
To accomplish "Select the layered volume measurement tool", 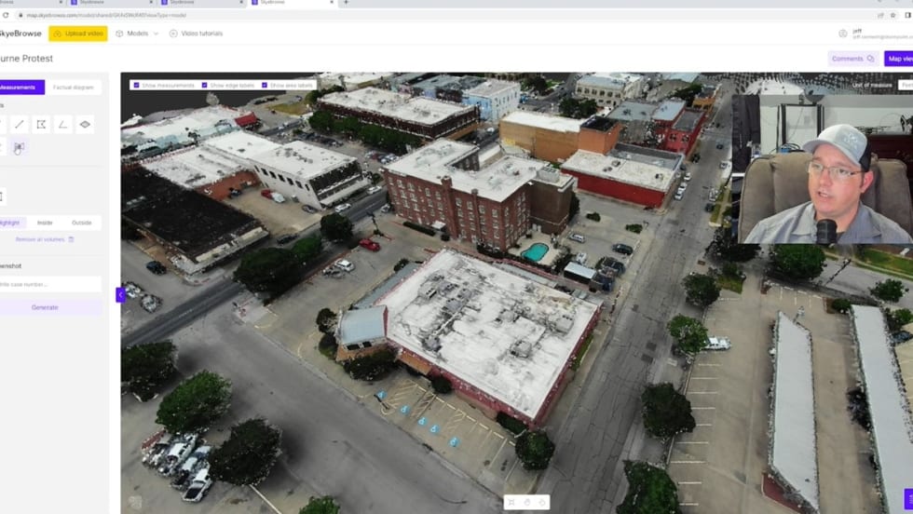I will (85, 124).
